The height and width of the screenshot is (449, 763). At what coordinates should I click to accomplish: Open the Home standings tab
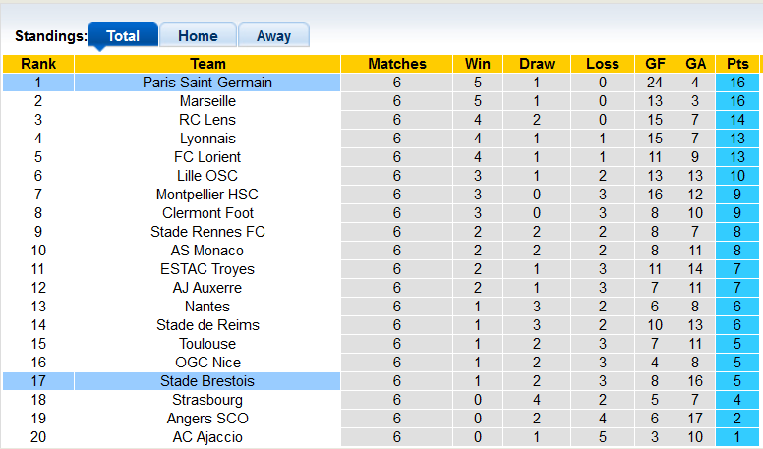click(198, 36)
